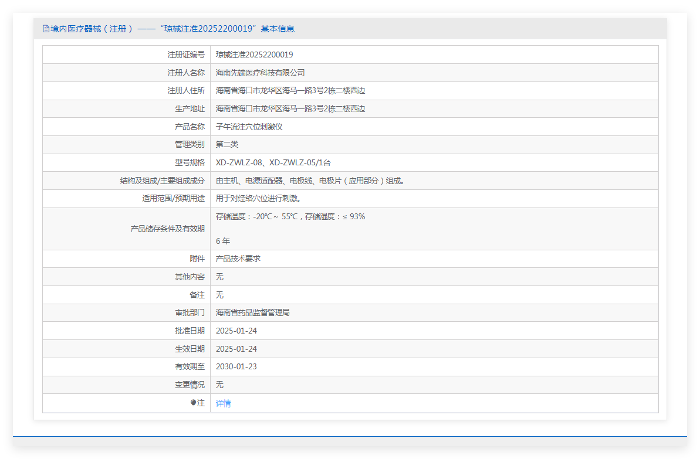The width and height of the screenshot is (700, 459).
Task: Click the 批准日期 value 2025-01-24
Action: [x=236, y=331]
